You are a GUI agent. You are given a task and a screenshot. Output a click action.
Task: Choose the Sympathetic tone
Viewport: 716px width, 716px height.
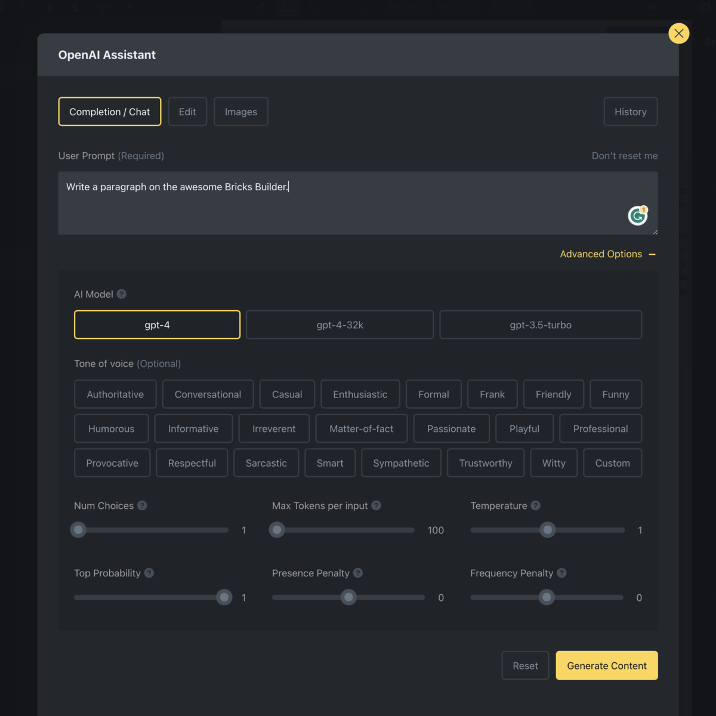(x=402, y=463)
